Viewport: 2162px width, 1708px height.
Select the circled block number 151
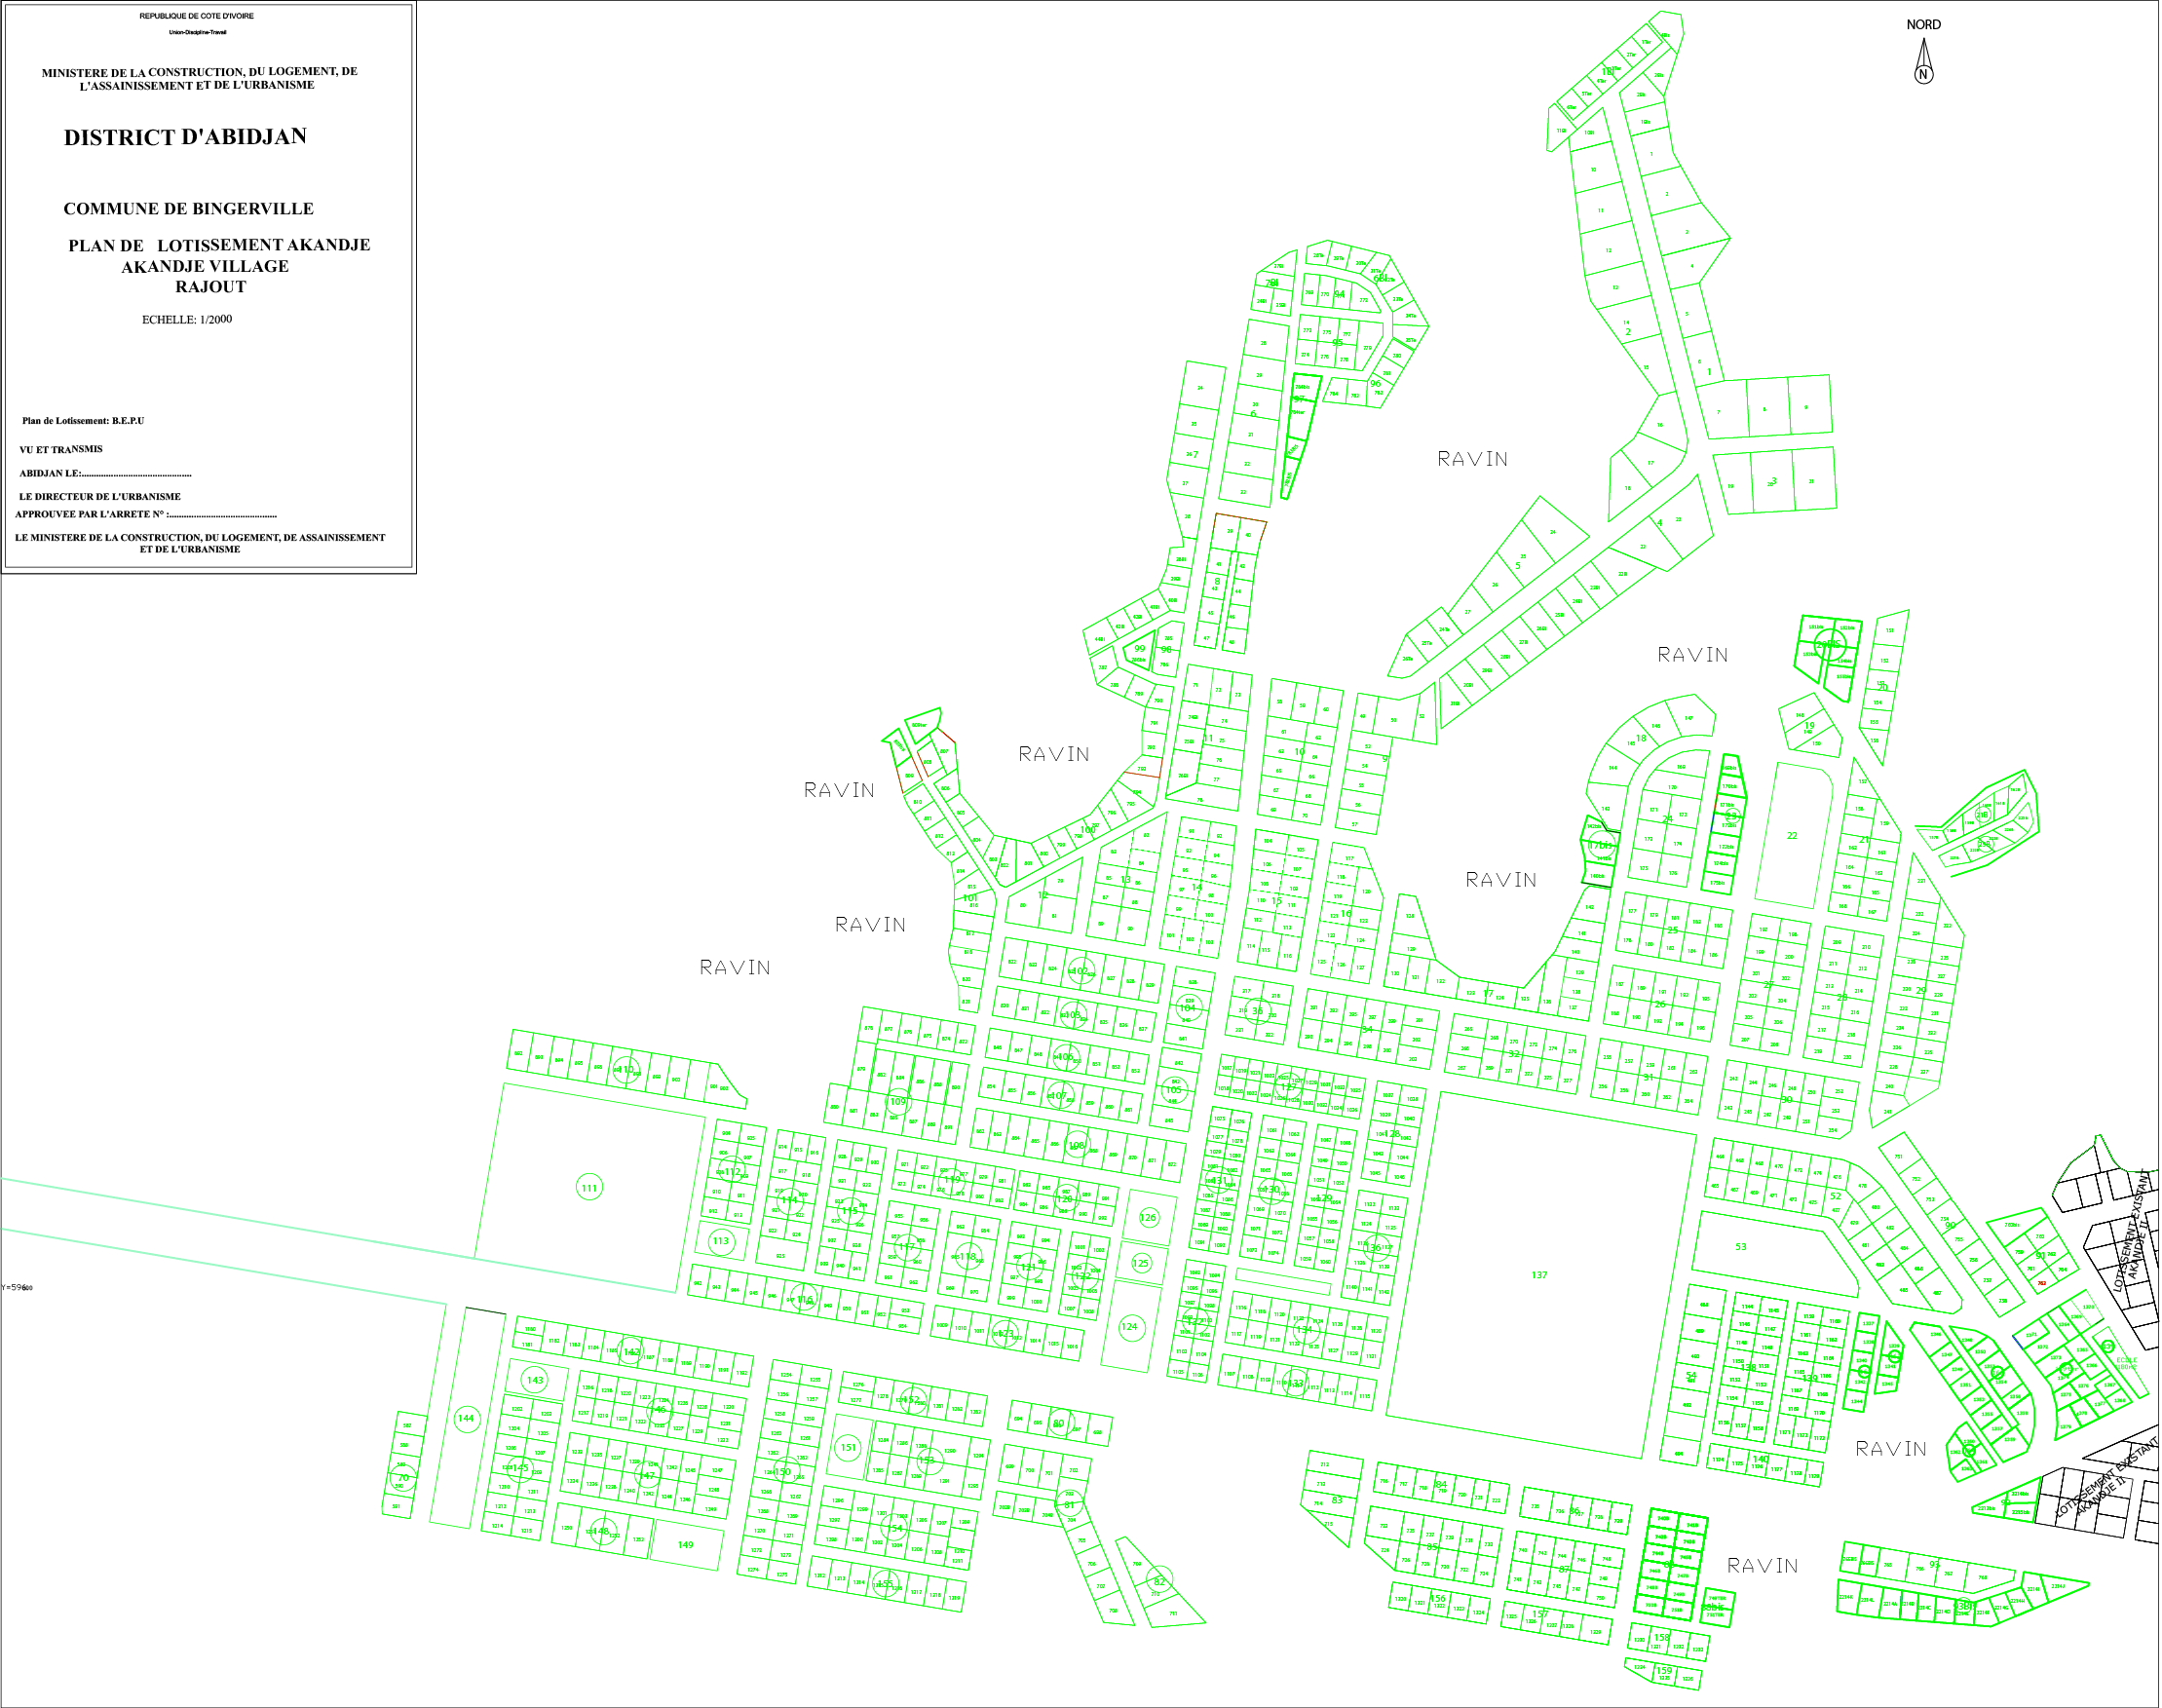click(848, 1447)
